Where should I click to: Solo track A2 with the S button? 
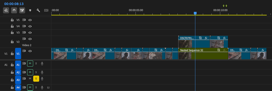(36, 72)
